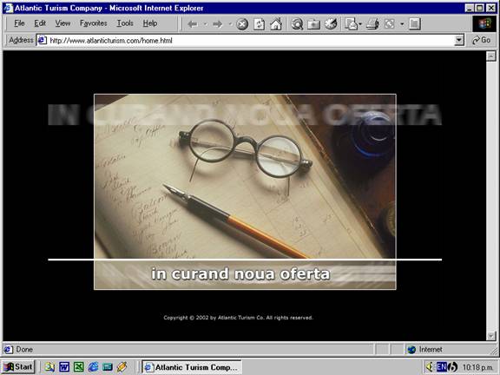Click the window title bar text

tap(109, 8)
